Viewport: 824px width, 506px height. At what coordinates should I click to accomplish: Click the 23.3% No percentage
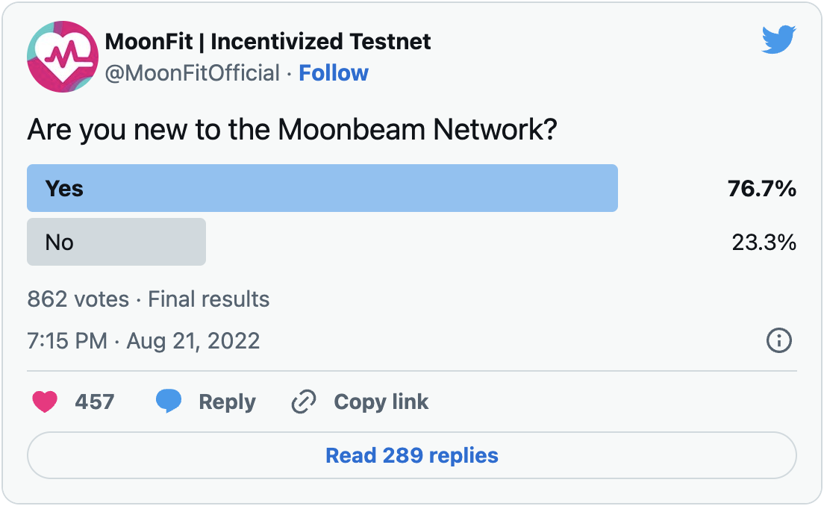click(x=764, y=243)
